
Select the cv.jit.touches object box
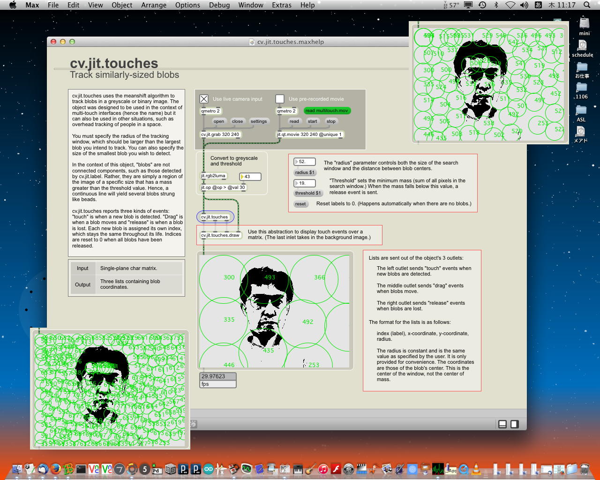[215, 217]
